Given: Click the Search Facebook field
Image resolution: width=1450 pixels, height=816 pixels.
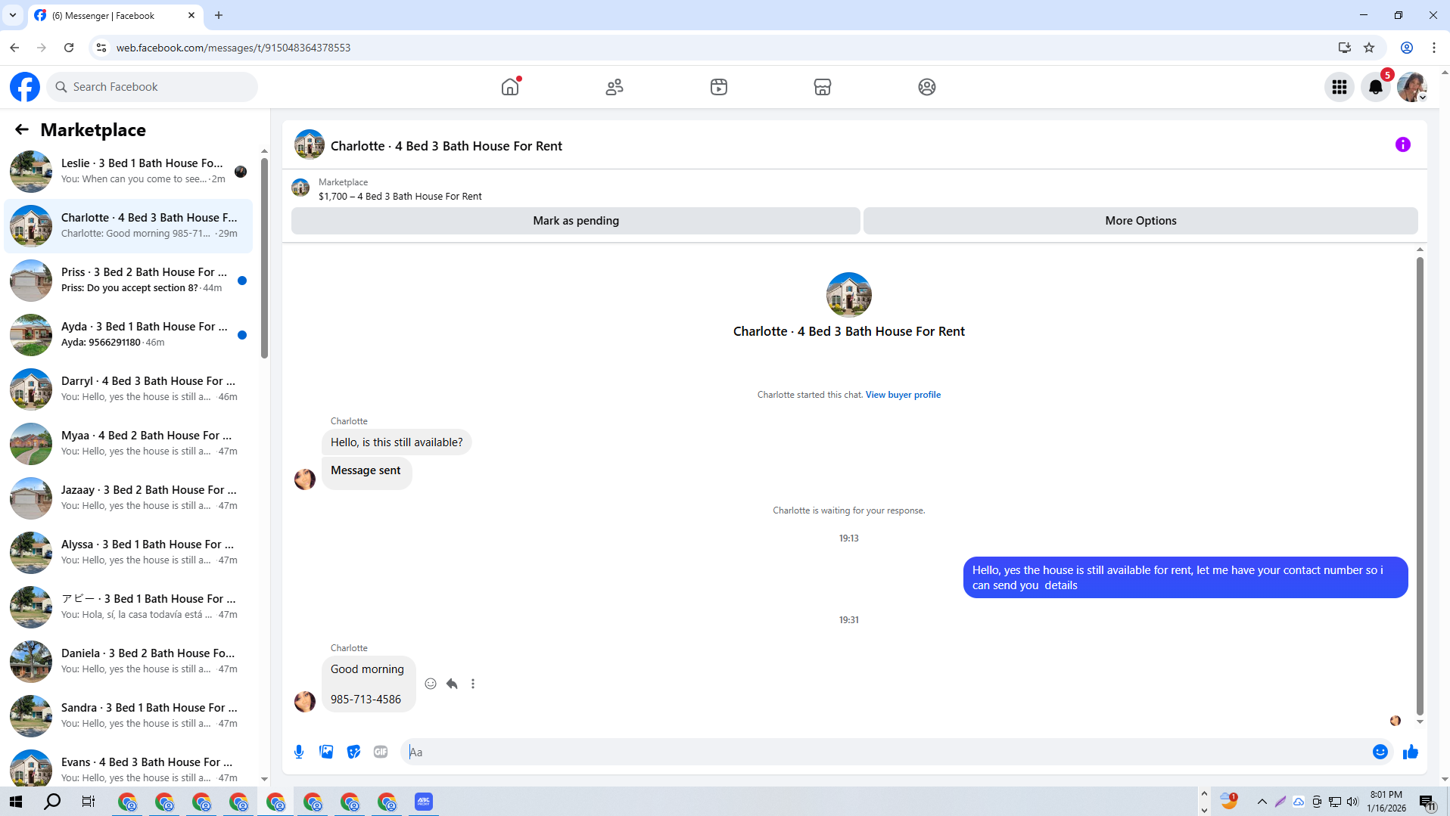Looking at the screenshot, I should click(152, 87).
